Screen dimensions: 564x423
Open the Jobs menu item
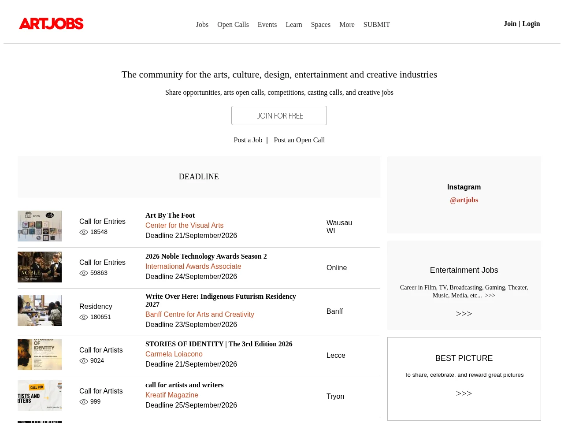tap(202, 25)
